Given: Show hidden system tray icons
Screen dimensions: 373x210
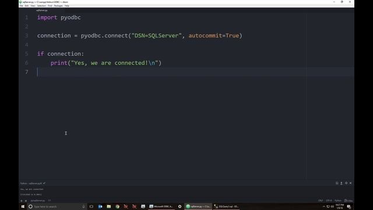Looking at the screenshot, I should click(x=324, y=206).
